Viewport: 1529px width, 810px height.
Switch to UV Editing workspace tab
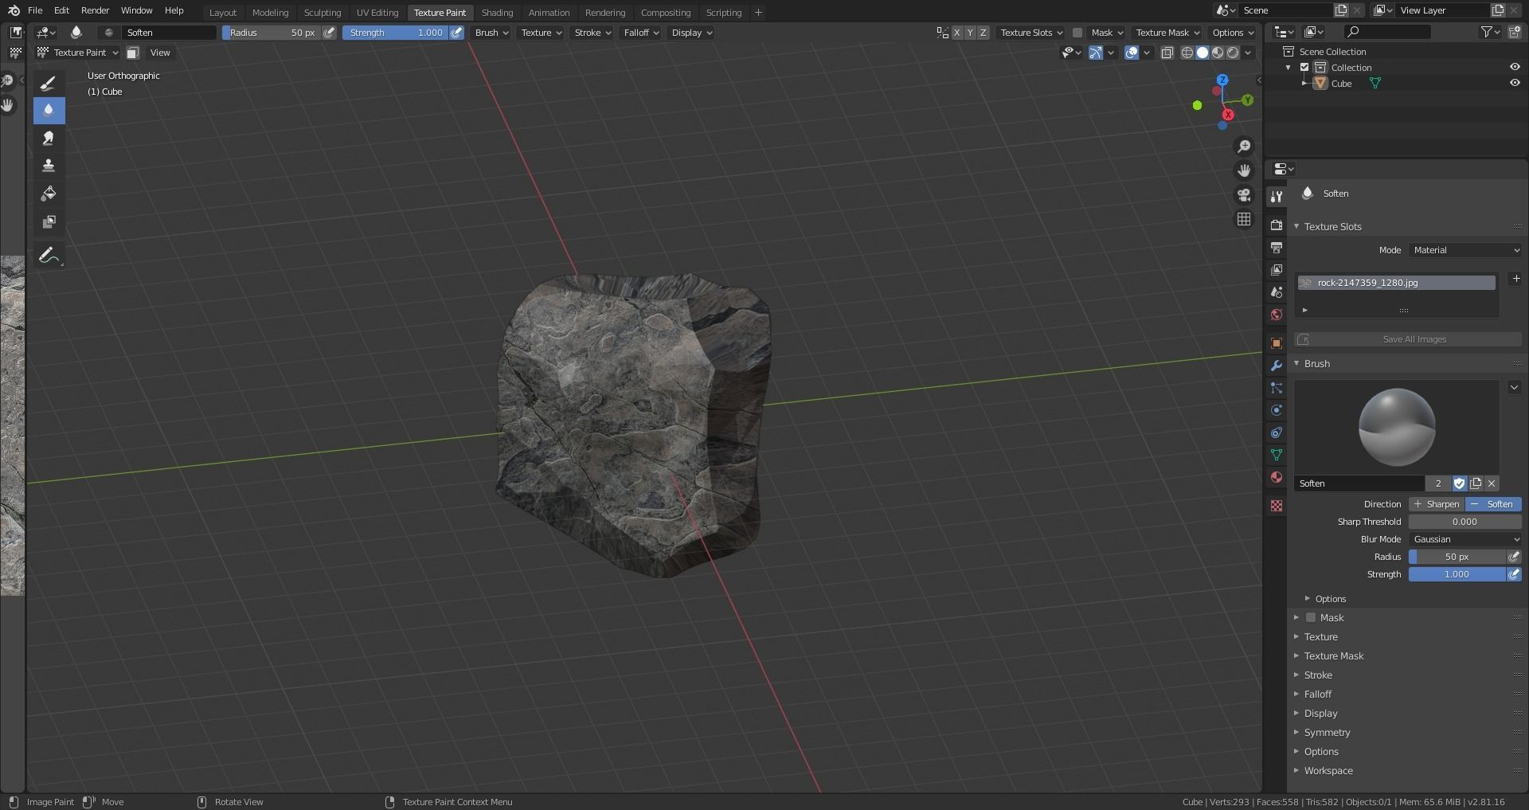click(x=377, y=12)
